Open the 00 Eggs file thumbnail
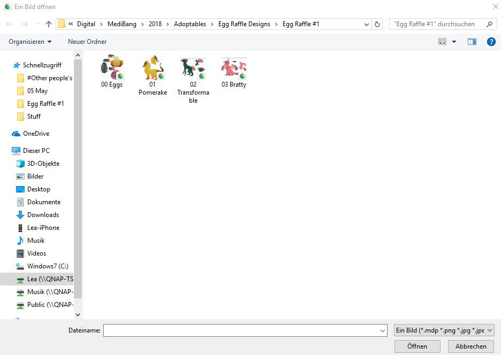 pos(112,68)
